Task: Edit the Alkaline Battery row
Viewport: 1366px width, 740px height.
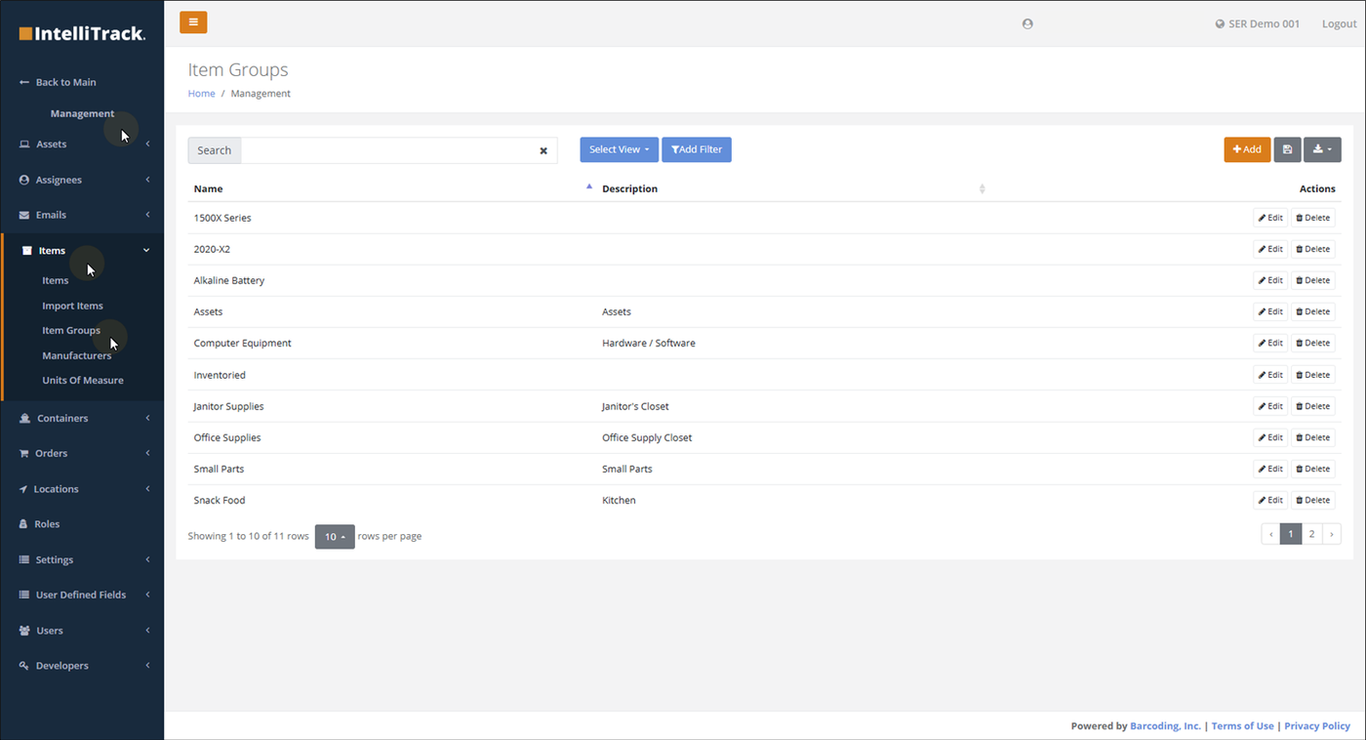Action: coord(1270,280)
